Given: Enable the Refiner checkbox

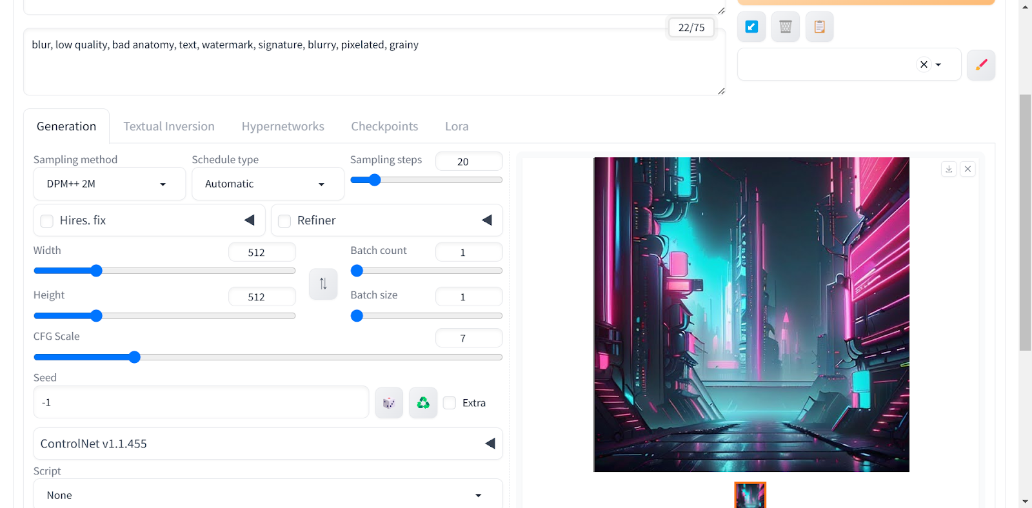Looking at the screenshot, I should tap(284, 221).
